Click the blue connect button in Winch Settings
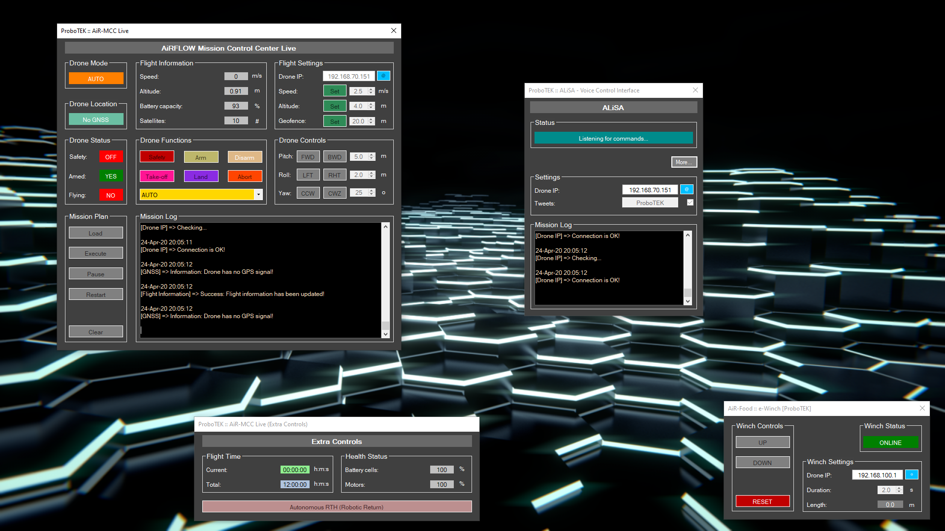The height and width of the screenshot is (531, 945). click(912, 474)
